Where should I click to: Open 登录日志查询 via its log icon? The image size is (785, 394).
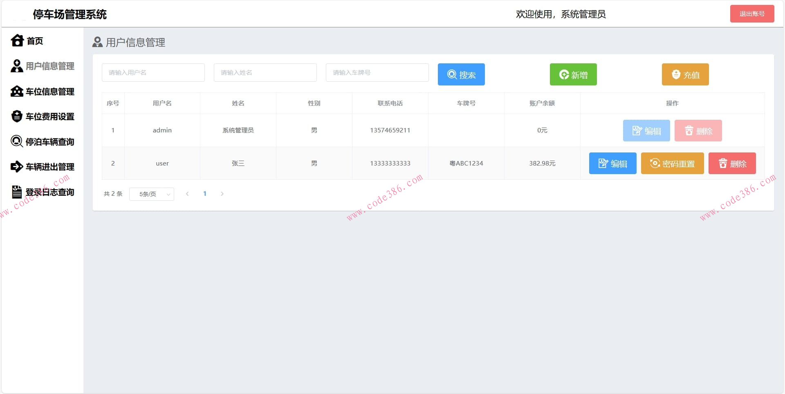click(x=17, y=192)
